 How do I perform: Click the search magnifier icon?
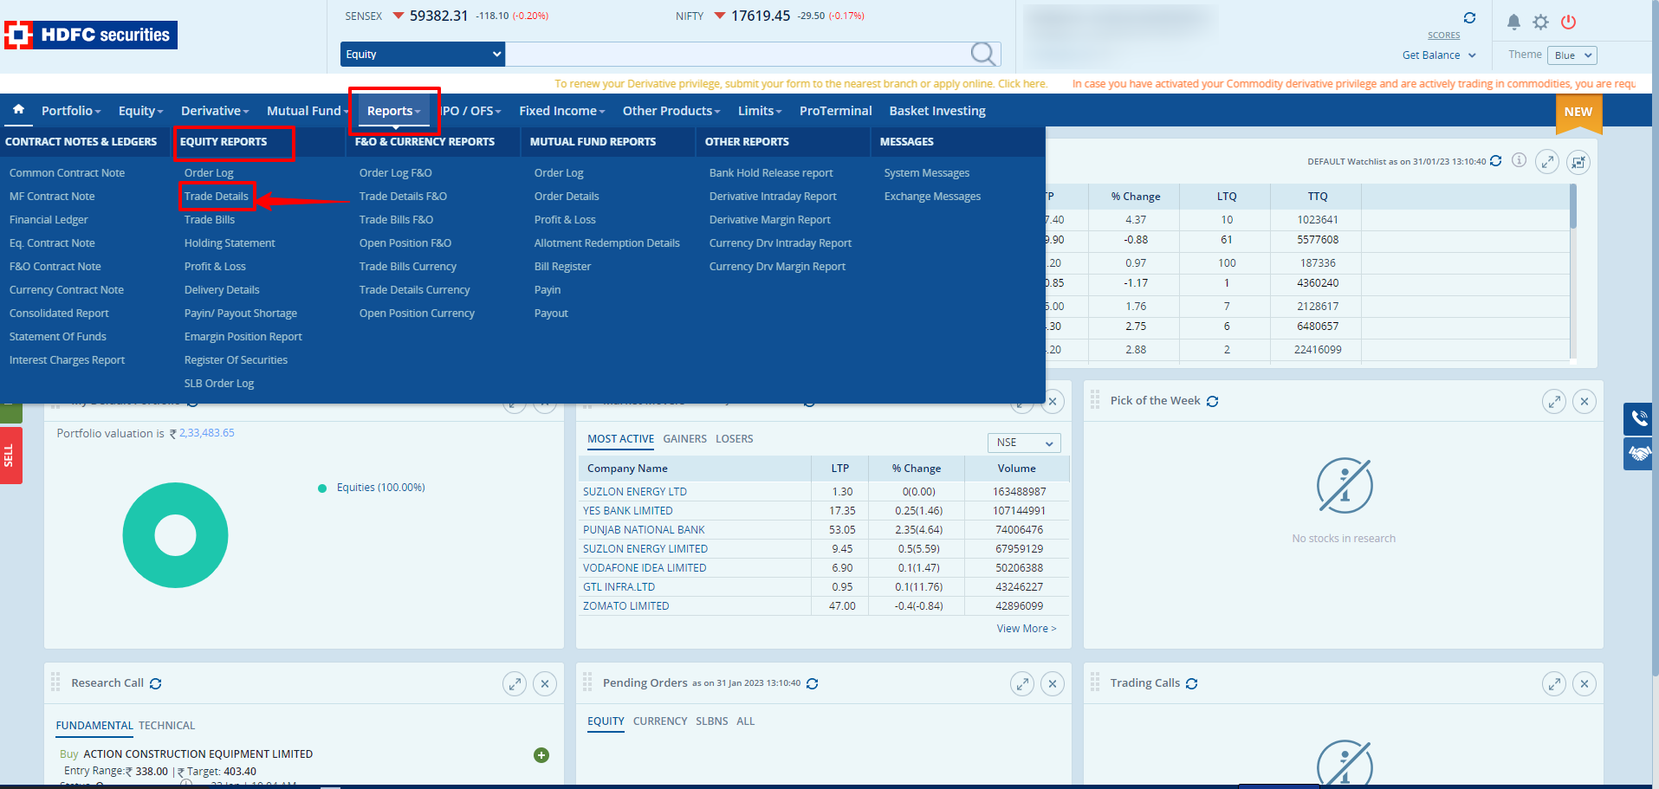982,54
